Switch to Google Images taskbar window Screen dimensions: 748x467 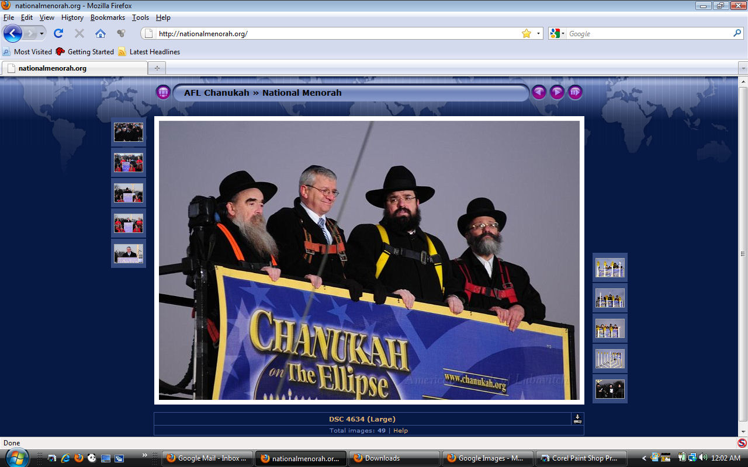(x=489, y=458)
